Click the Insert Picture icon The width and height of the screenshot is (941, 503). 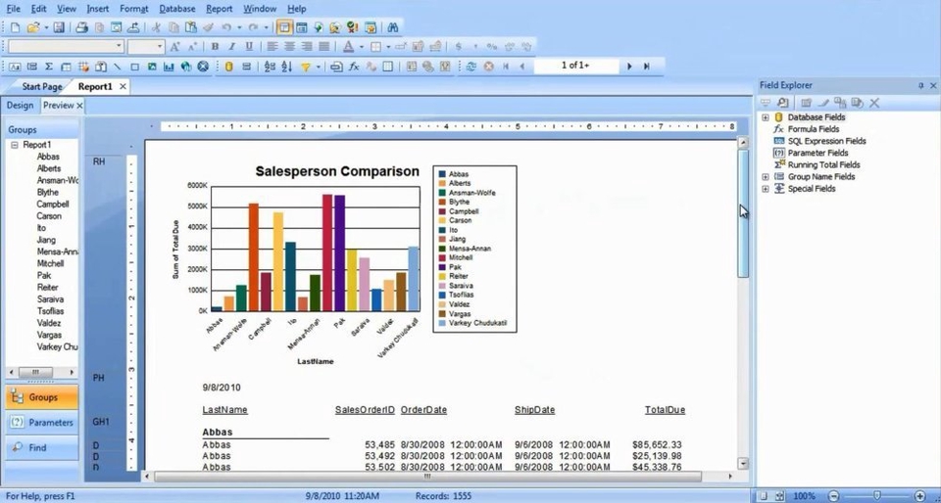pos(153,67)
